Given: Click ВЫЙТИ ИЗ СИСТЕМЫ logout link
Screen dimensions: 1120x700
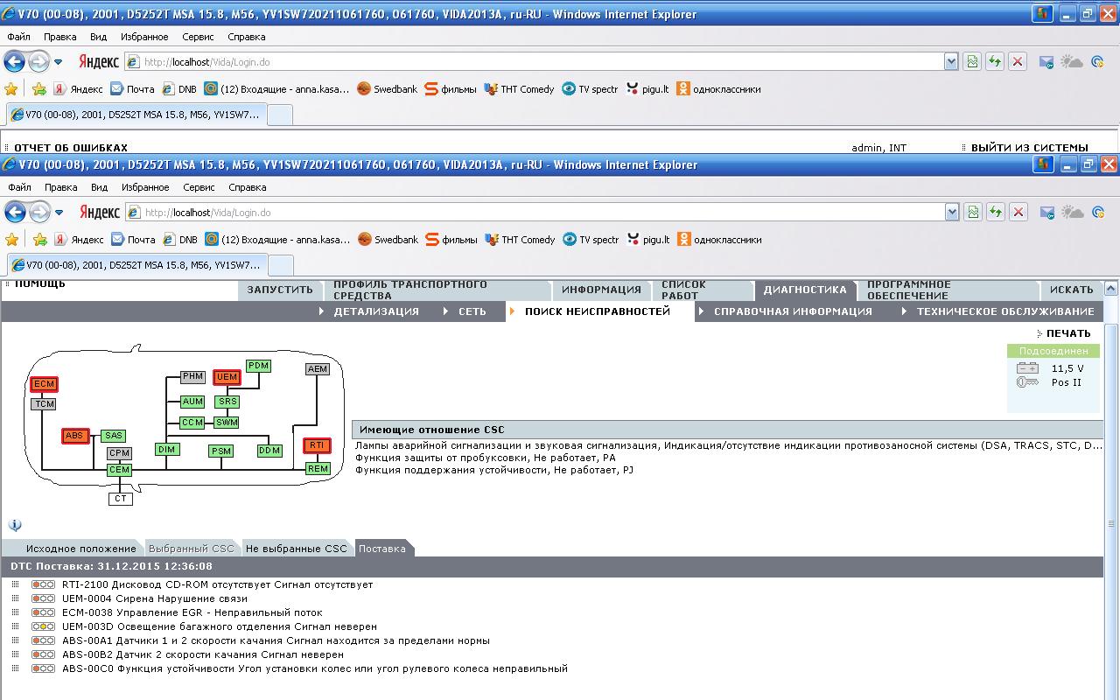Looking at the screenshot, I should pyautogui.click(x=1029, y=148).
